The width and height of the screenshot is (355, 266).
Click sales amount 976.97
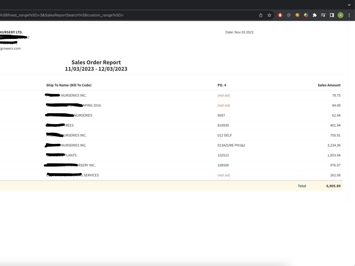335,165
